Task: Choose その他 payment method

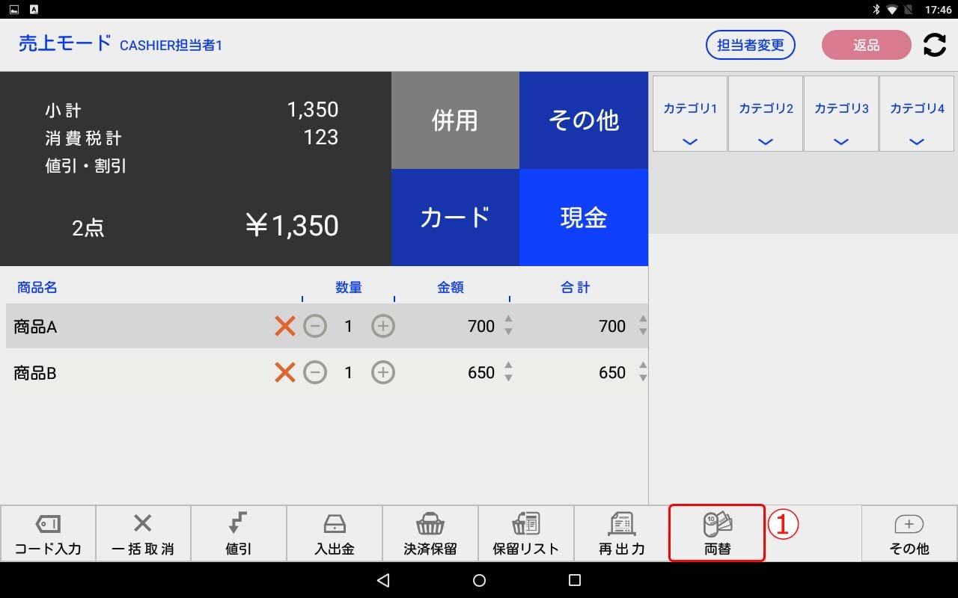Action: 584,120
